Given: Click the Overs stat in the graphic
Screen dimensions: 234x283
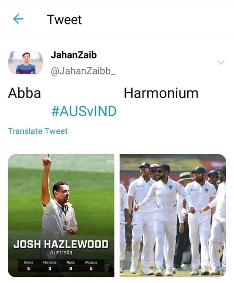Looking at the screenshot, I should 29,265.
